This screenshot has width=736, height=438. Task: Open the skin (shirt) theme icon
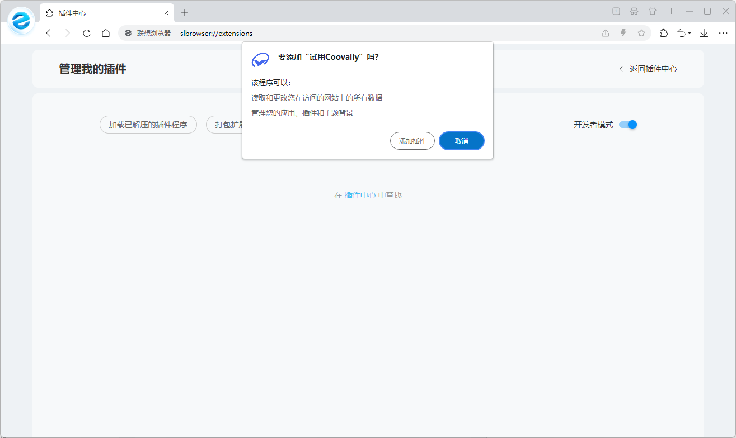(x=652, y=11)
